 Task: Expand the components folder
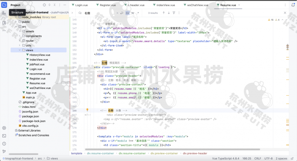[19, 36]
